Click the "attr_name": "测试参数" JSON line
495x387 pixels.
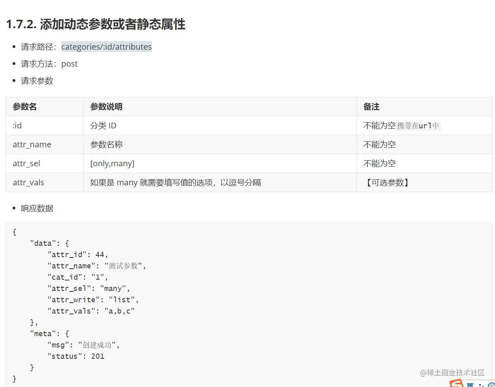click(97, 266)
